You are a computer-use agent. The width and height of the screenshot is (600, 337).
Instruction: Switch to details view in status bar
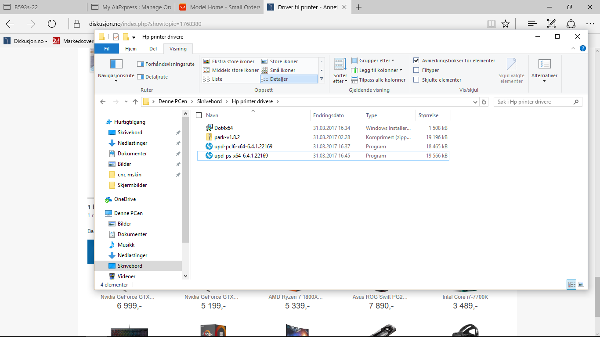coord(571,284)
